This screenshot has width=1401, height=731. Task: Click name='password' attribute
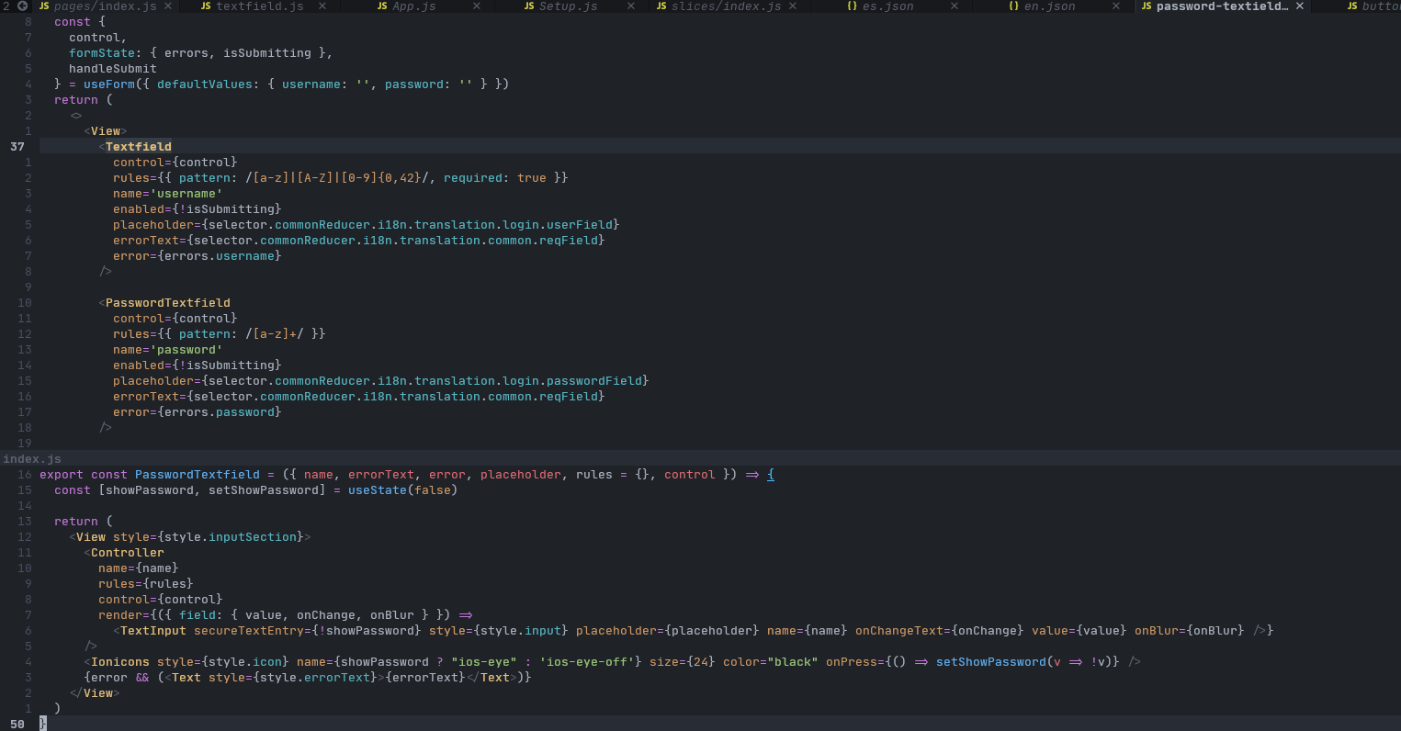pyautogui.click(x=168, y=349)
